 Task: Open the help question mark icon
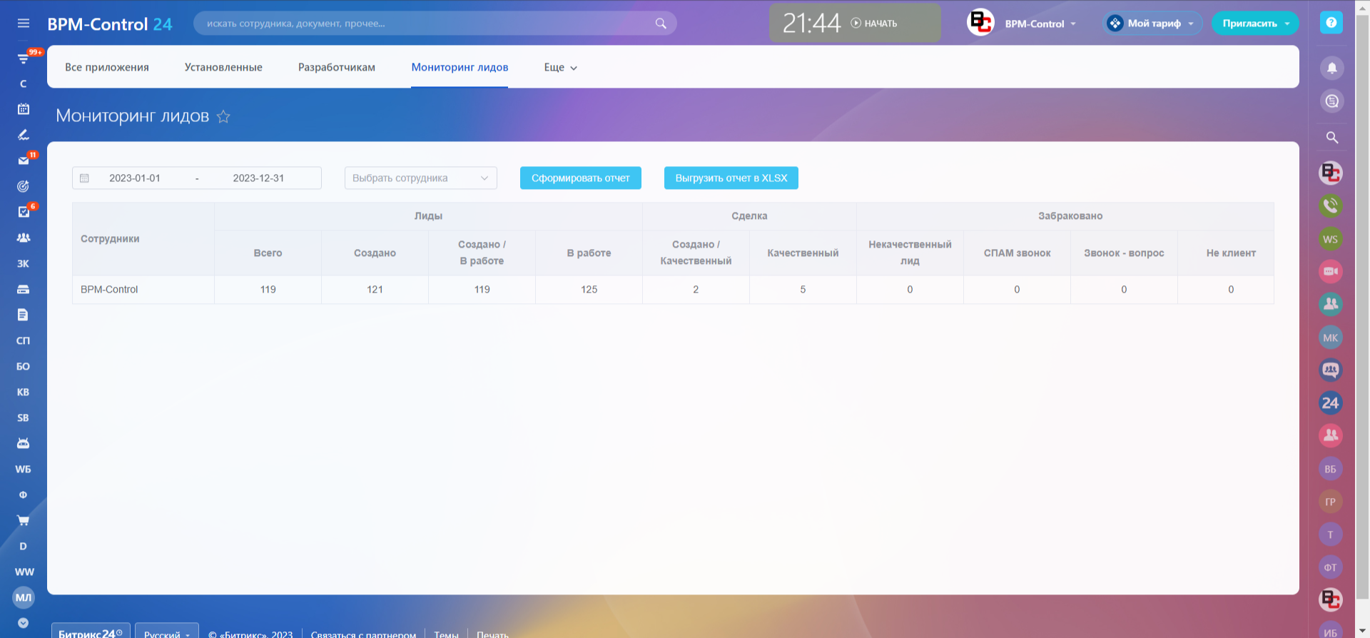click(x=1331, y=23)
